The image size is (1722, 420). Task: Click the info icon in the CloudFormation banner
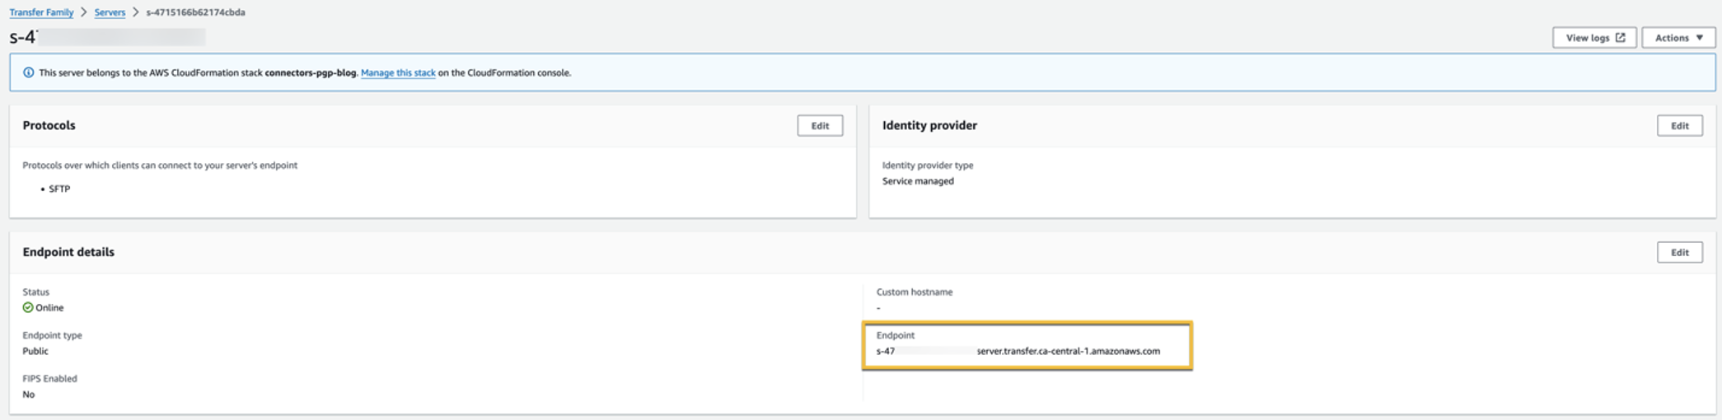point(29,72)
